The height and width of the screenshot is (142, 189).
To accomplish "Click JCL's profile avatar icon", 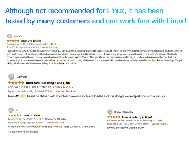I will click(x=10, y=110).
